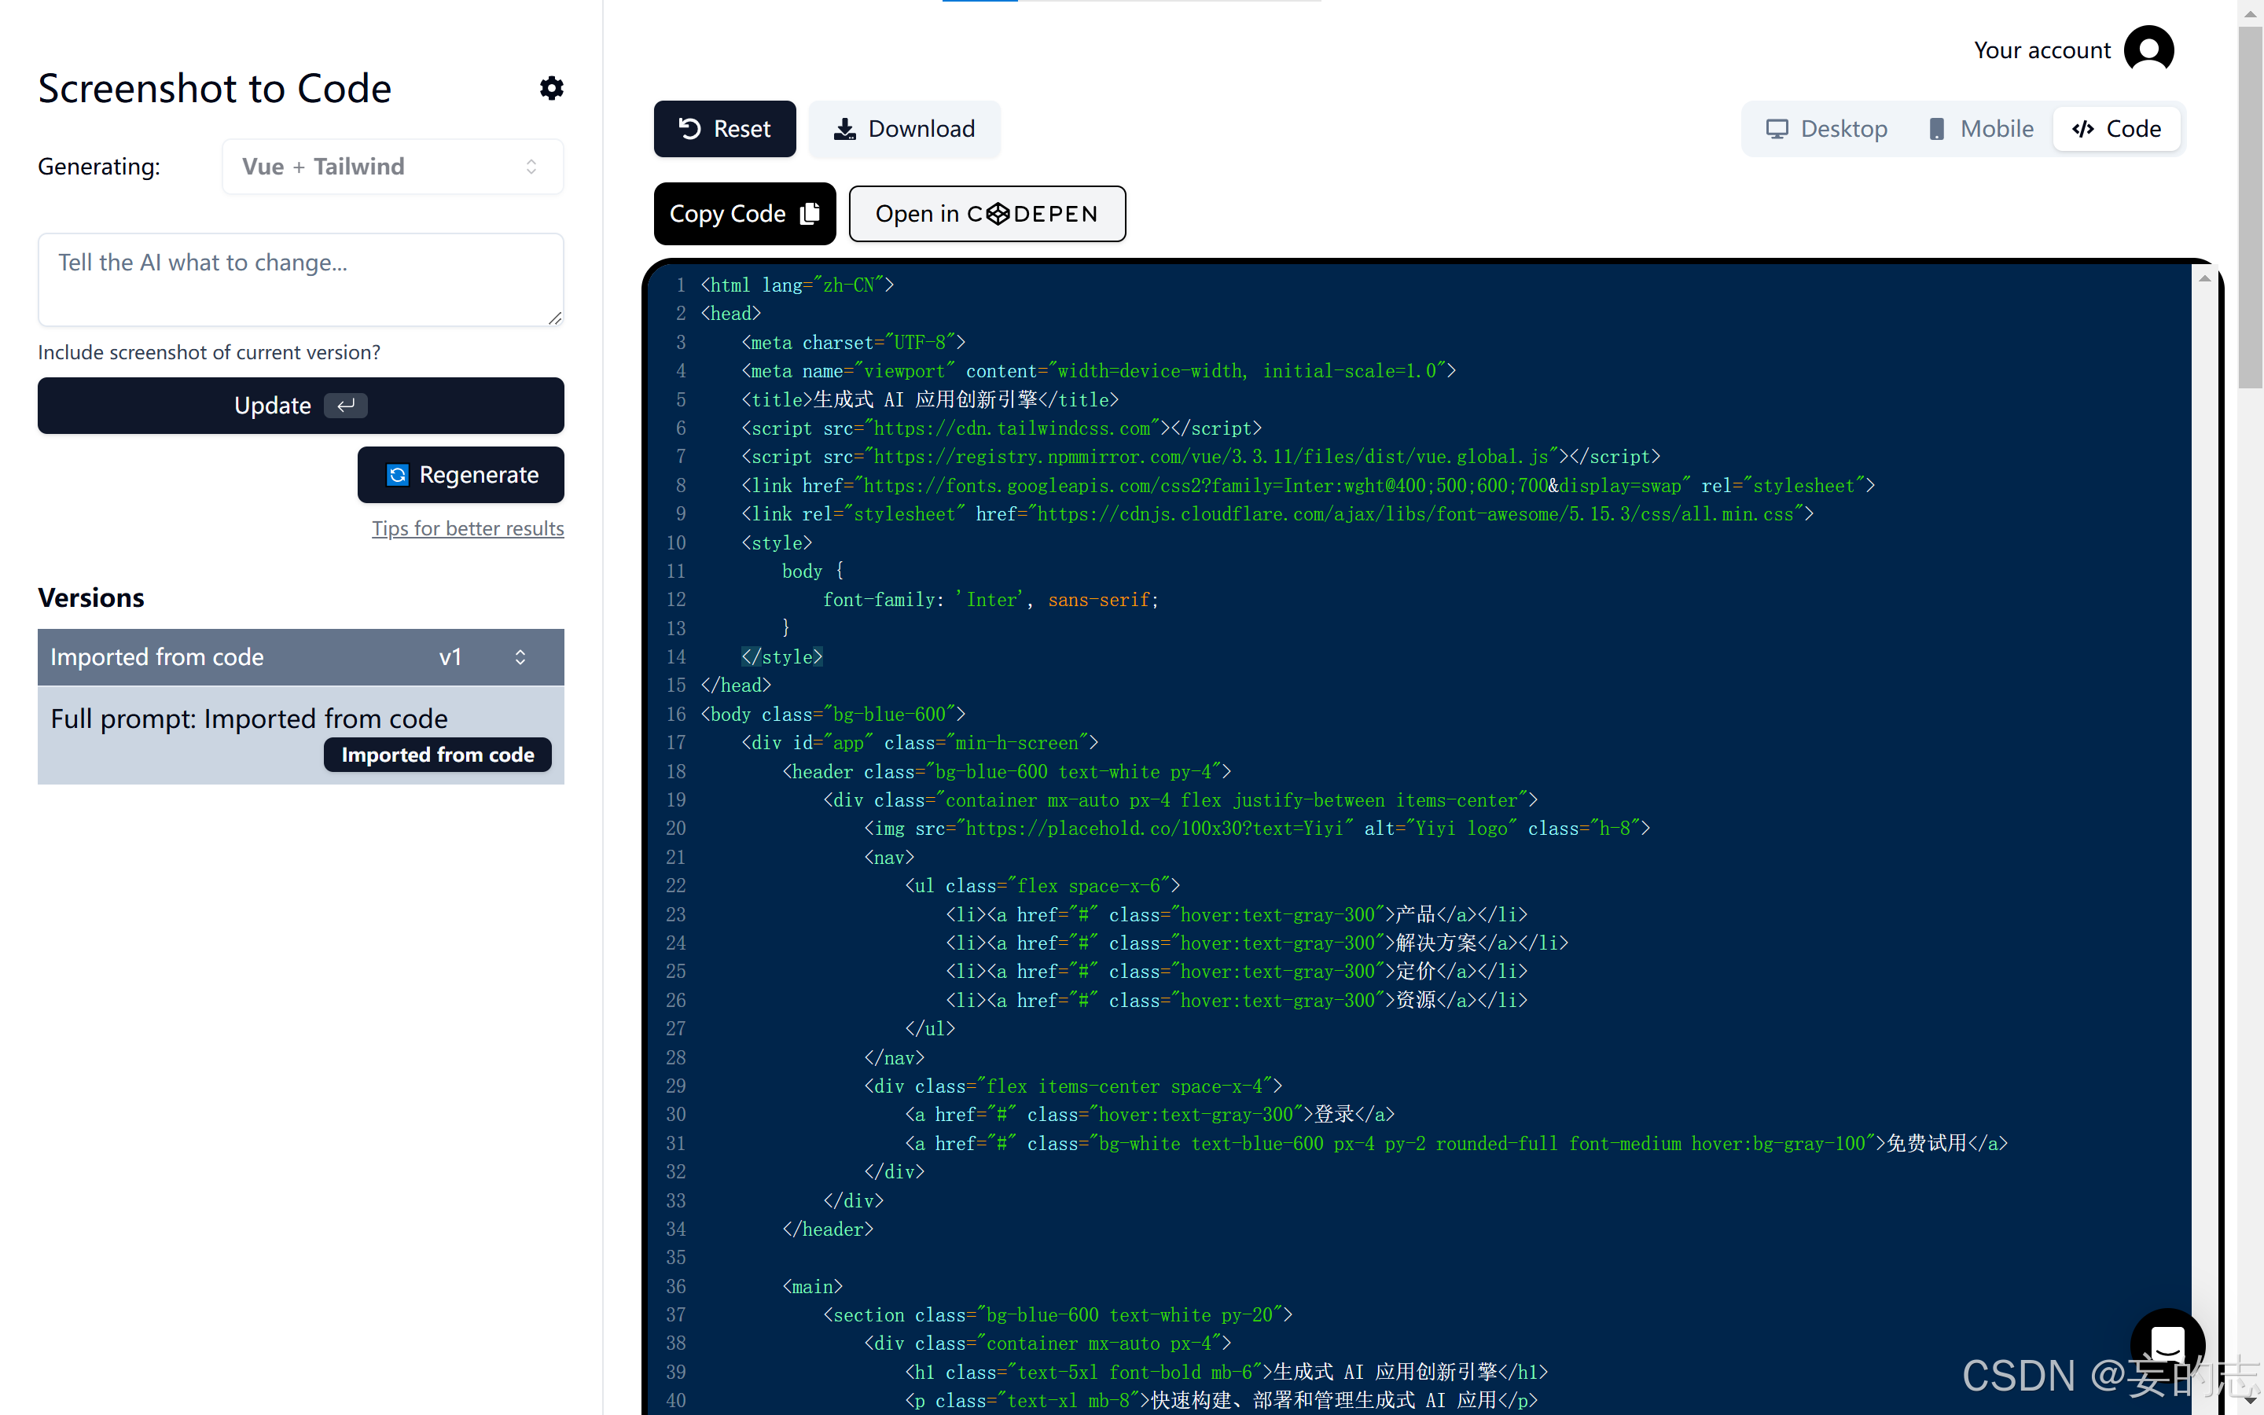Click the enter-key icon on Update
Screen dimensions: 2264x1415
[345, 405]
